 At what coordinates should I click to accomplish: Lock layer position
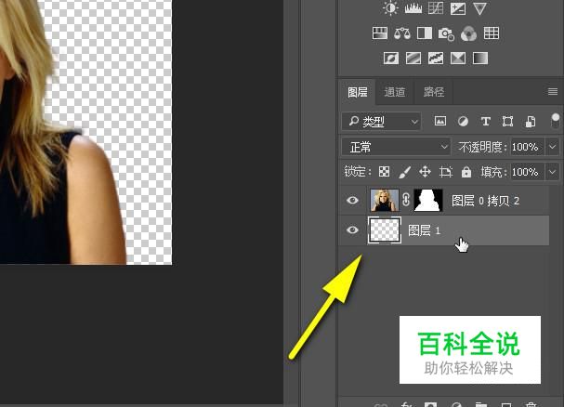[426, 172]
